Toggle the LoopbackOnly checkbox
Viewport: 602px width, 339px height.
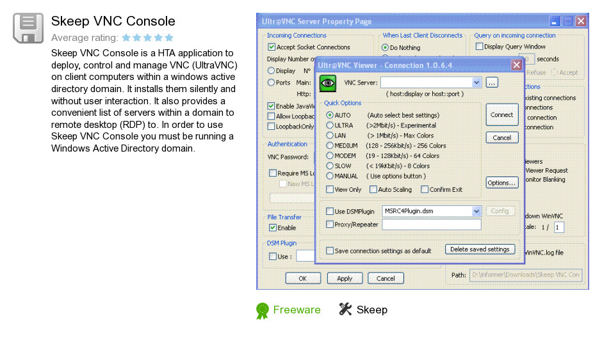coord(271,126)
